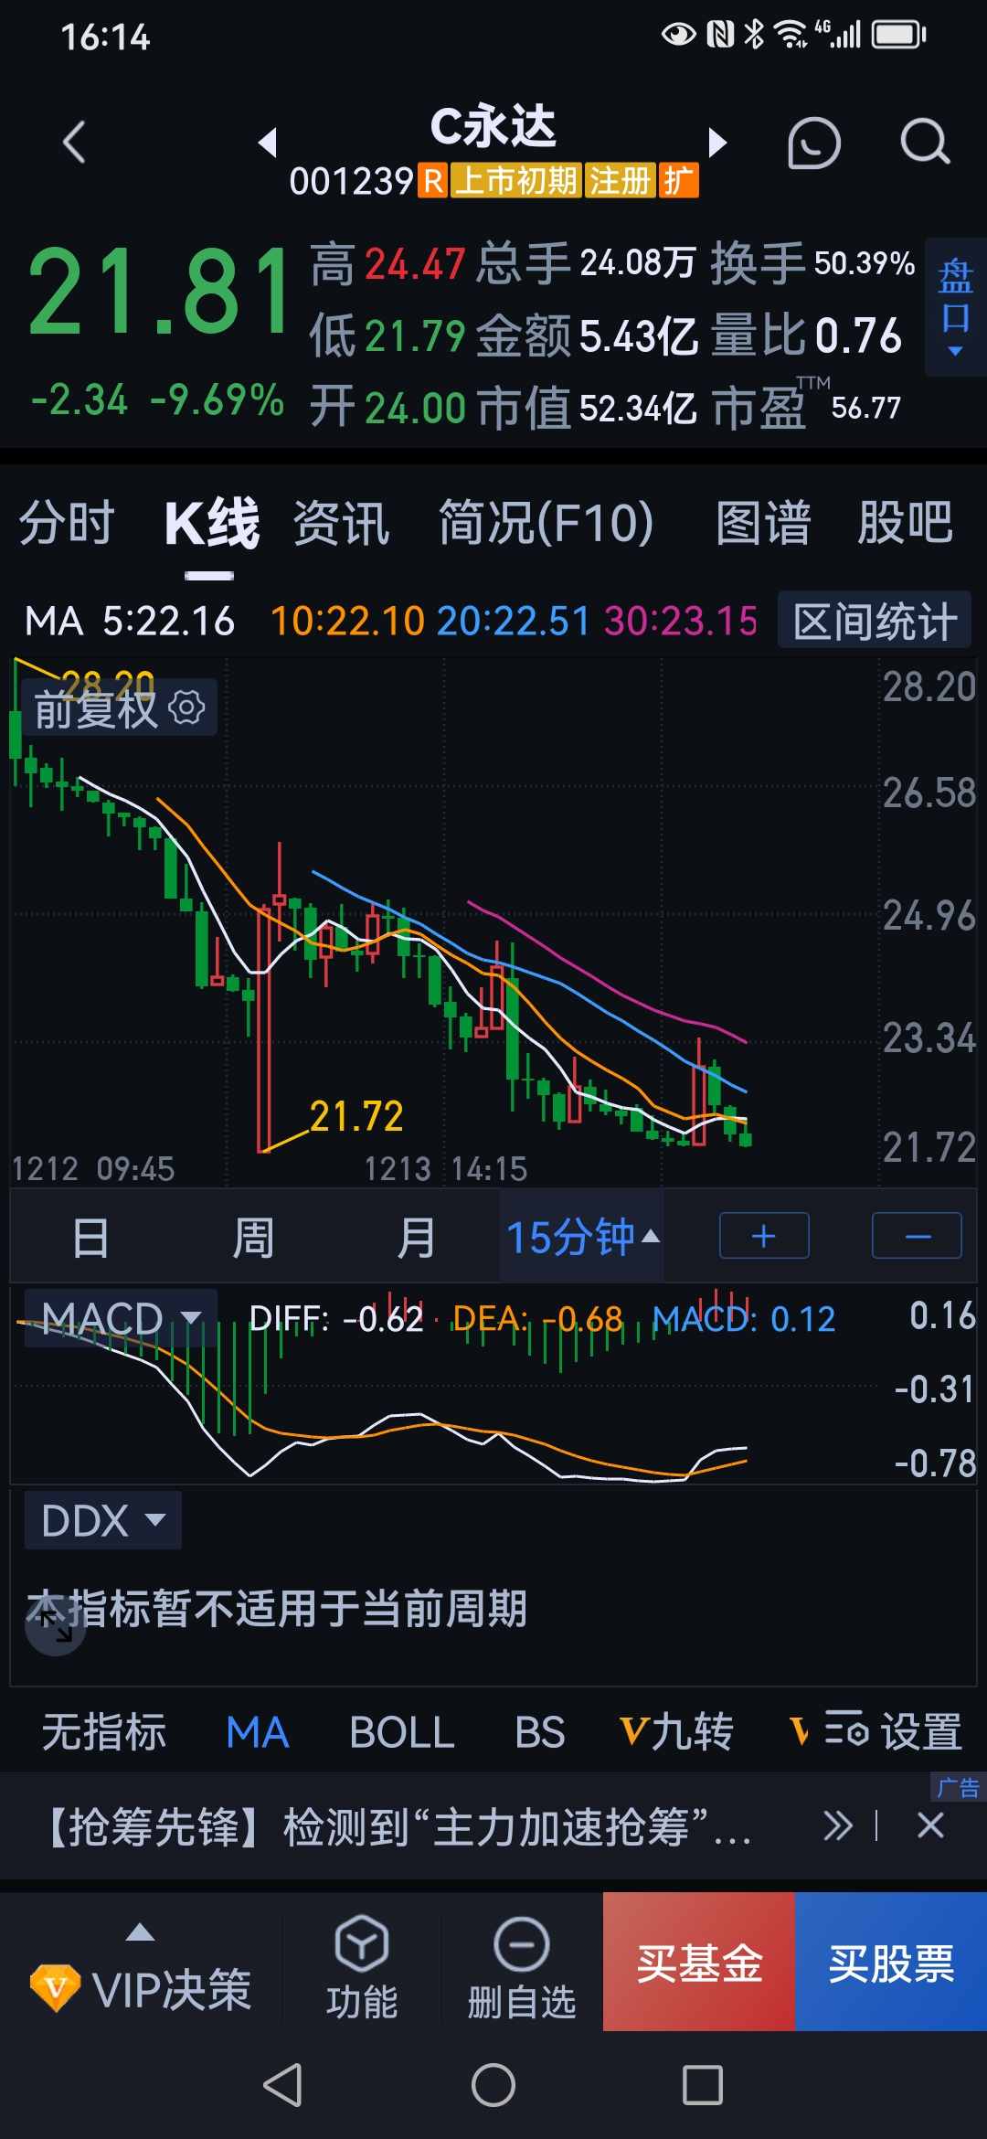Screen dimensions: 987x2139
Task: Select the MA overlay indicator
Action: coord(258,1732)
